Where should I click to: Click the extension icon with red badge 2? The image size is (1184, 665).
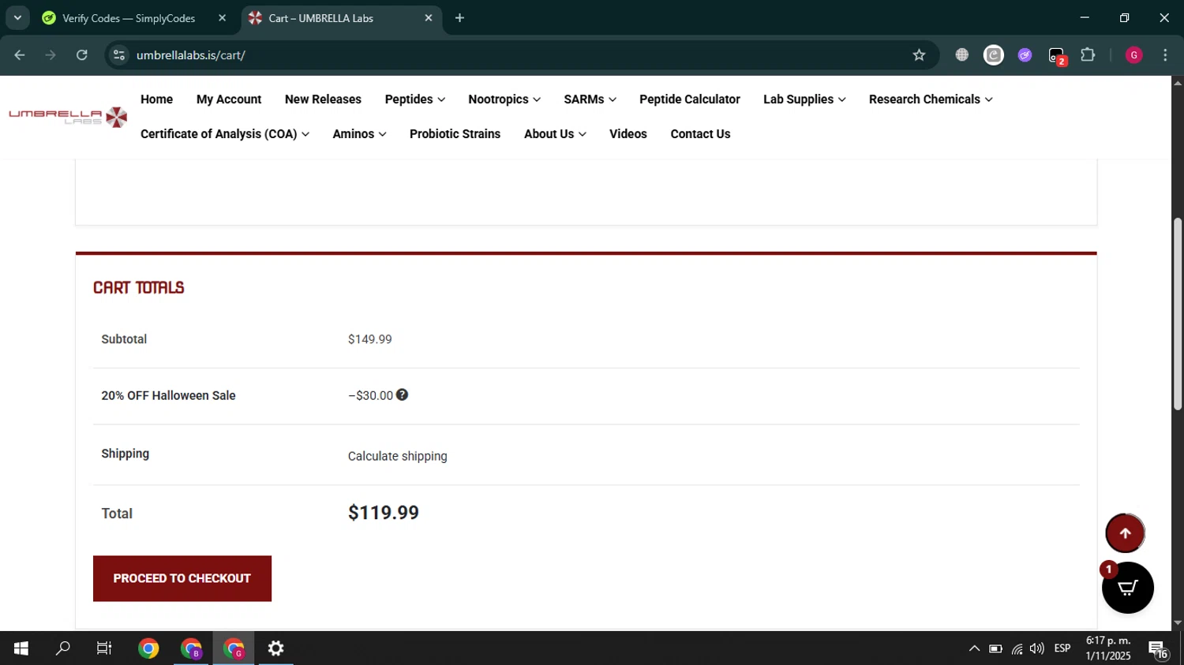pos(1057,56)
